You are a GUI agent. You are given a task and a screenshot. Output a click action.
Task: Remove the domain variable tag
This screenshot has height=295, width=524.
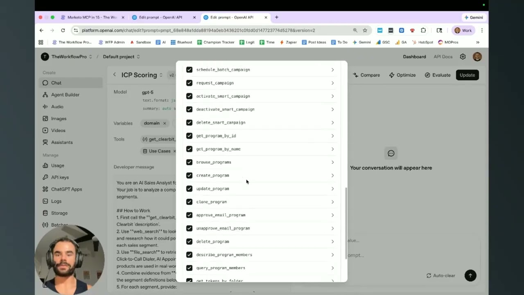click(165, 123)
